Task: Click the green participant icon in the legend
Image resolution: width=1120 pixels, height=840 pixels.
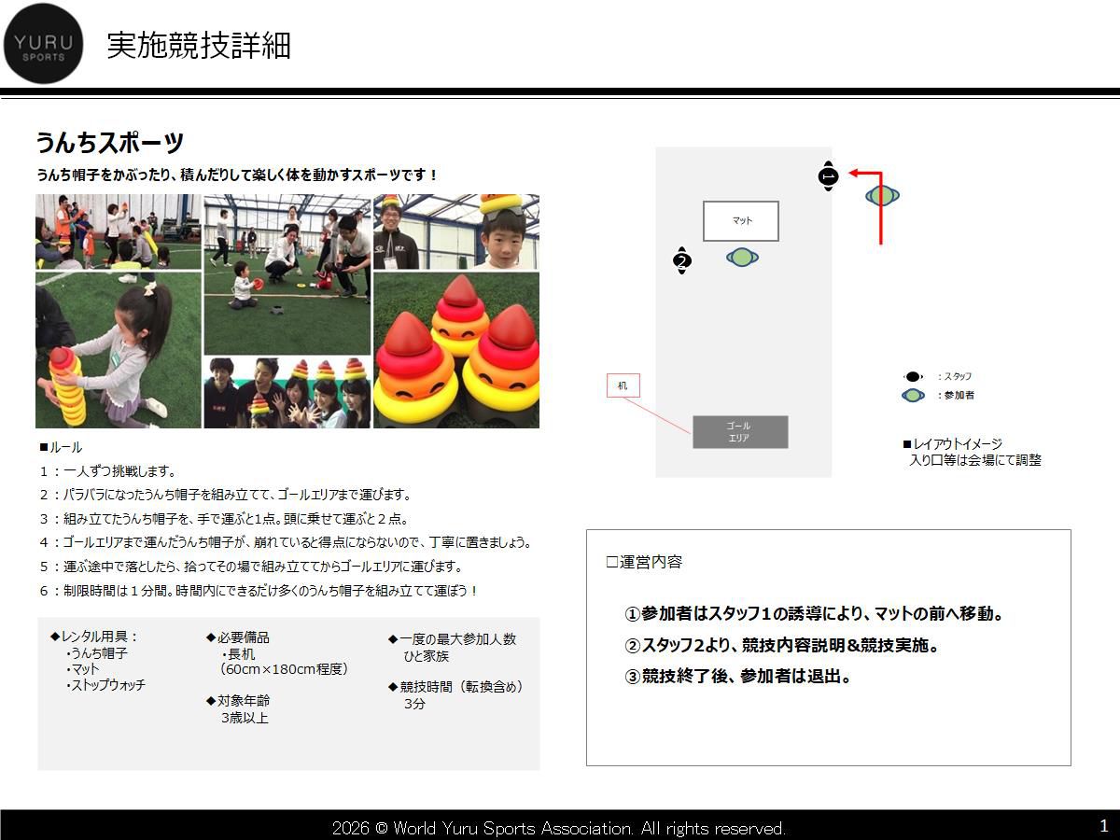Action: tap(913, 396)
